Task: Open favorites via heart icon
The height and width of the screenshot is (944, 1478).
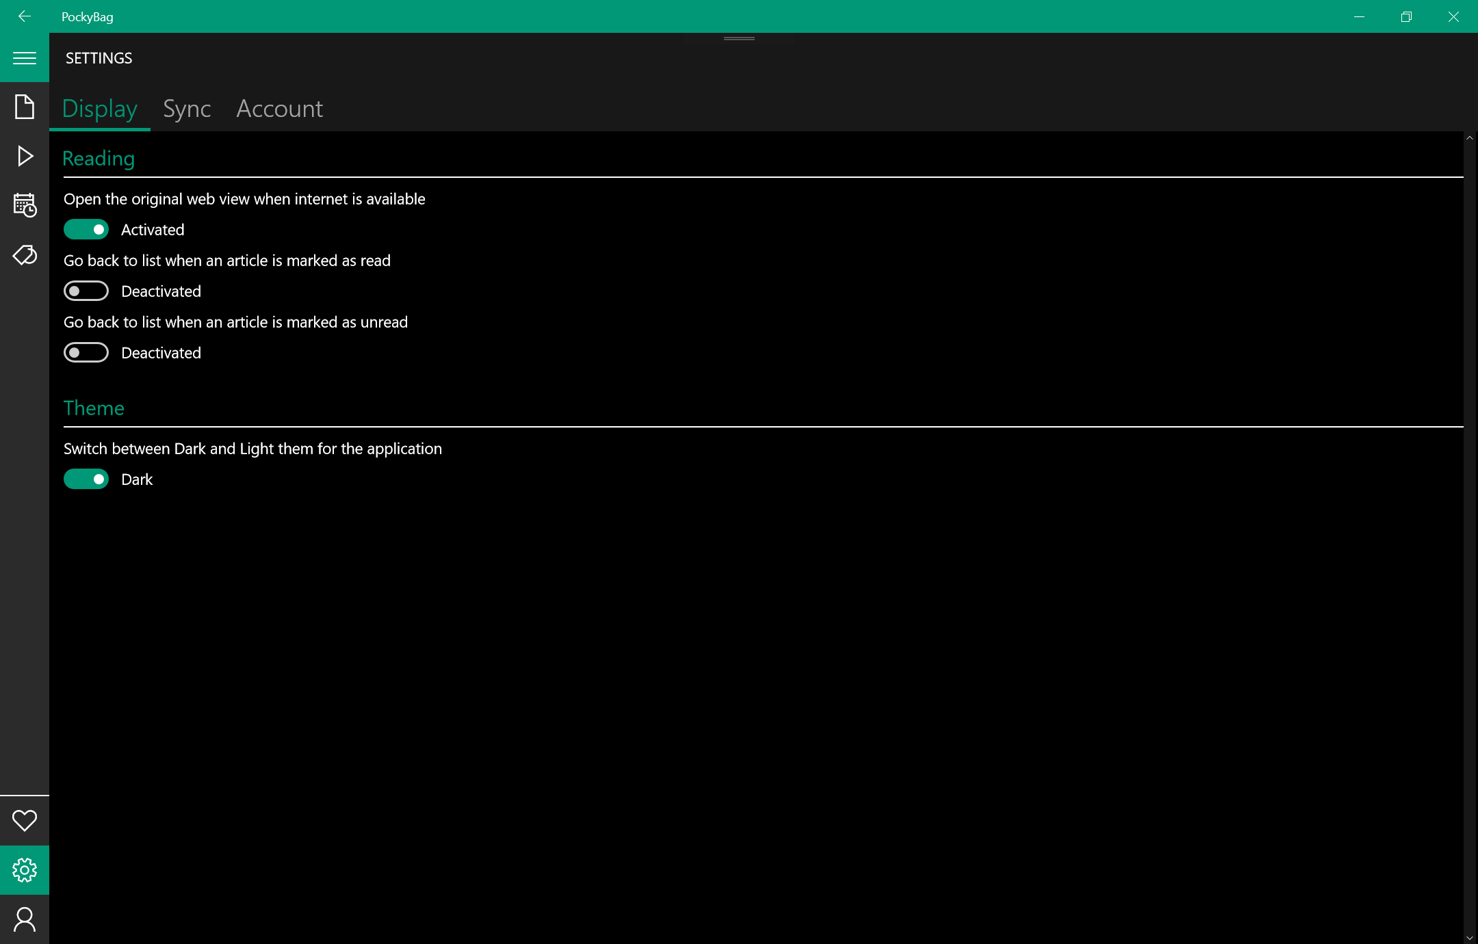Action: coord(25,820)
